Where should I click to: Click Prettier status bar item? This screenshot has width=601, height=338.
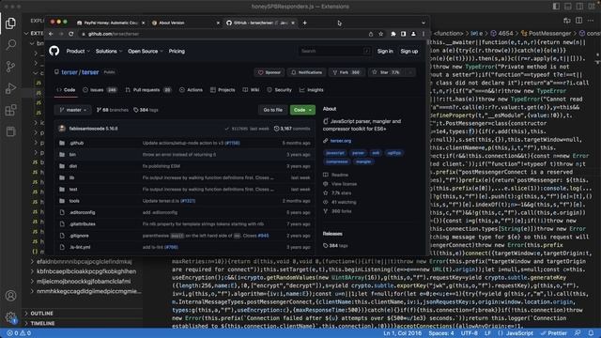coord(553,333)
